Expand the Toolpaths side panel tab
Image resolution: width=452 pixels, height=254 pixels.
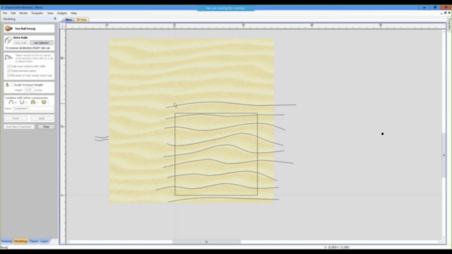(x=449, y=25)
